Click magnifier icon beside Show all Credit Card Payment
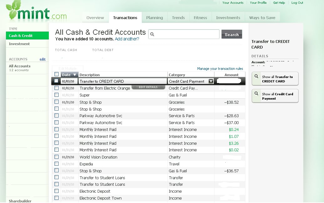Screen dimensions: 324x203 (256, 93)
